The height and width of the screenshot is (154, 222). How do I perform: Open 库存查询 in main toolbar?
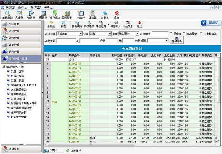point(55,15)
